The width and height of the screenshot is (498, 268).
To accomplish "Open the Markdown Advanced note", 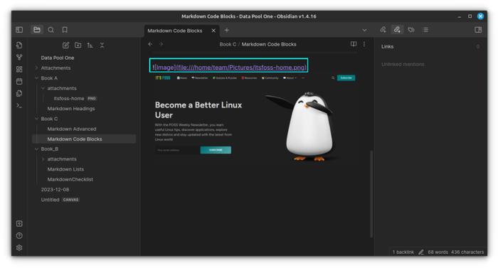I will (x=72, y=129).
